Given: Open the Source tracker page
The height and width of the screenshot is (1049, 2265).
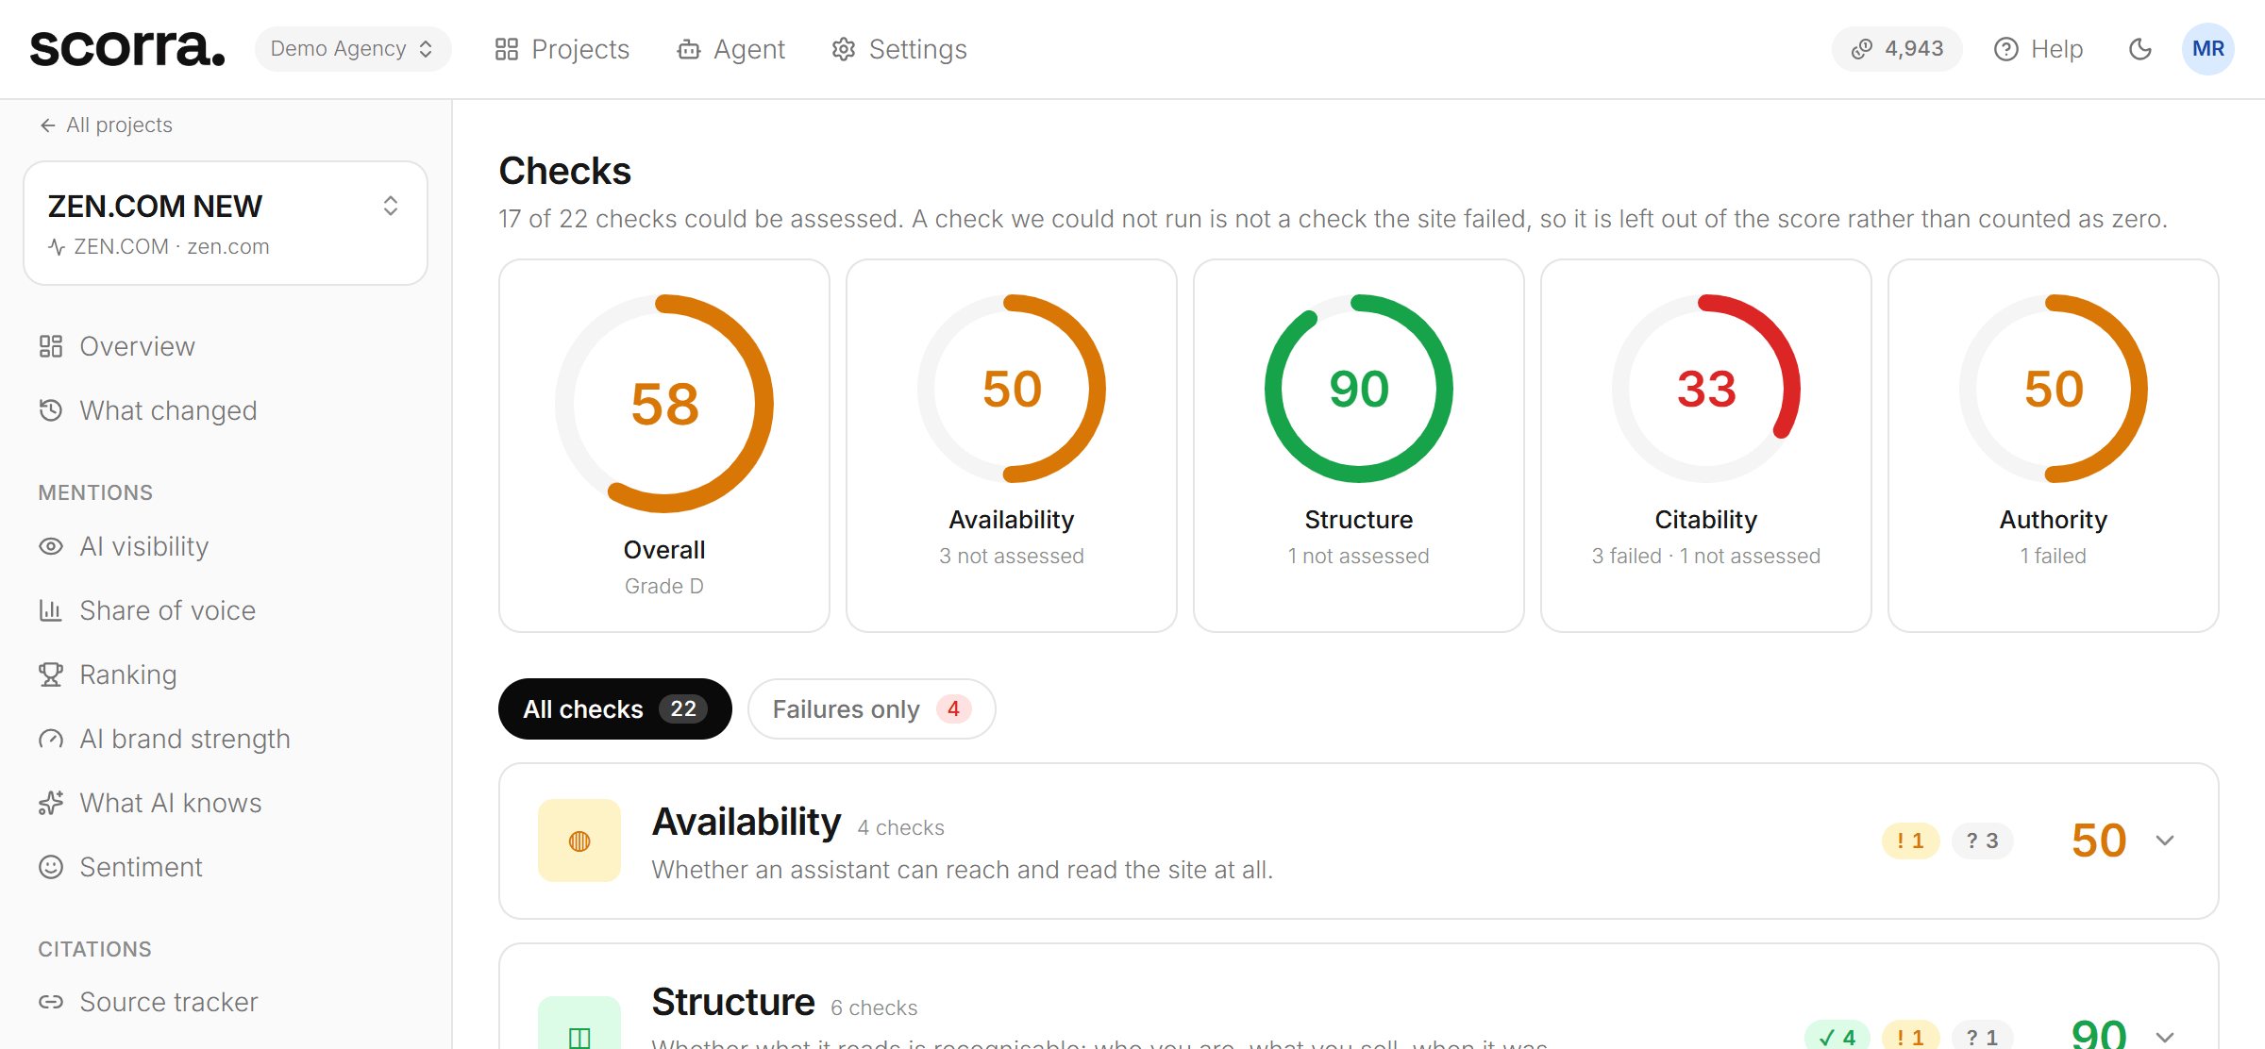Looking at the screenshot, I should 148,1002.
